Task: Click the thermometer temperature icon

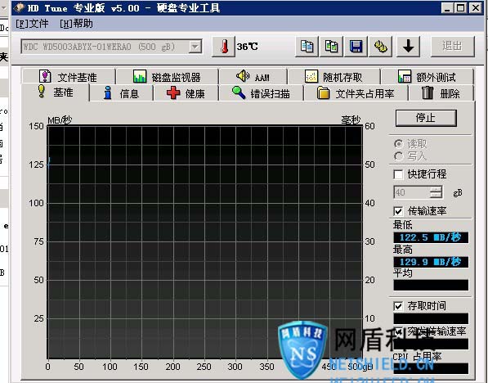Action: coord(223,47)
